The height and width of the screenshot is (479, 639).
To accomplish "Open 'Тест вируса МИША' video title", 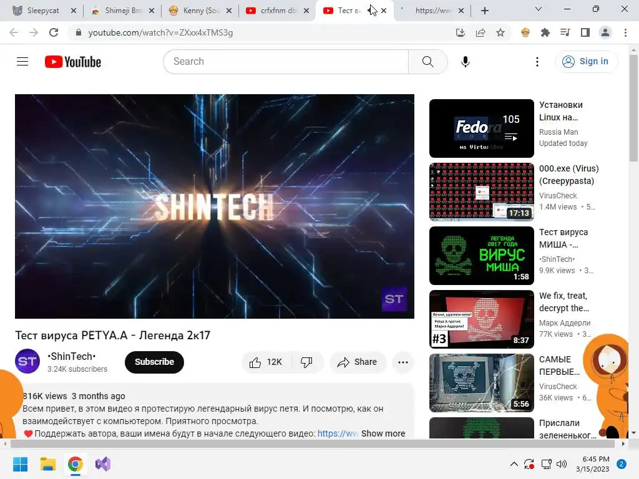I will pos(563,238).
